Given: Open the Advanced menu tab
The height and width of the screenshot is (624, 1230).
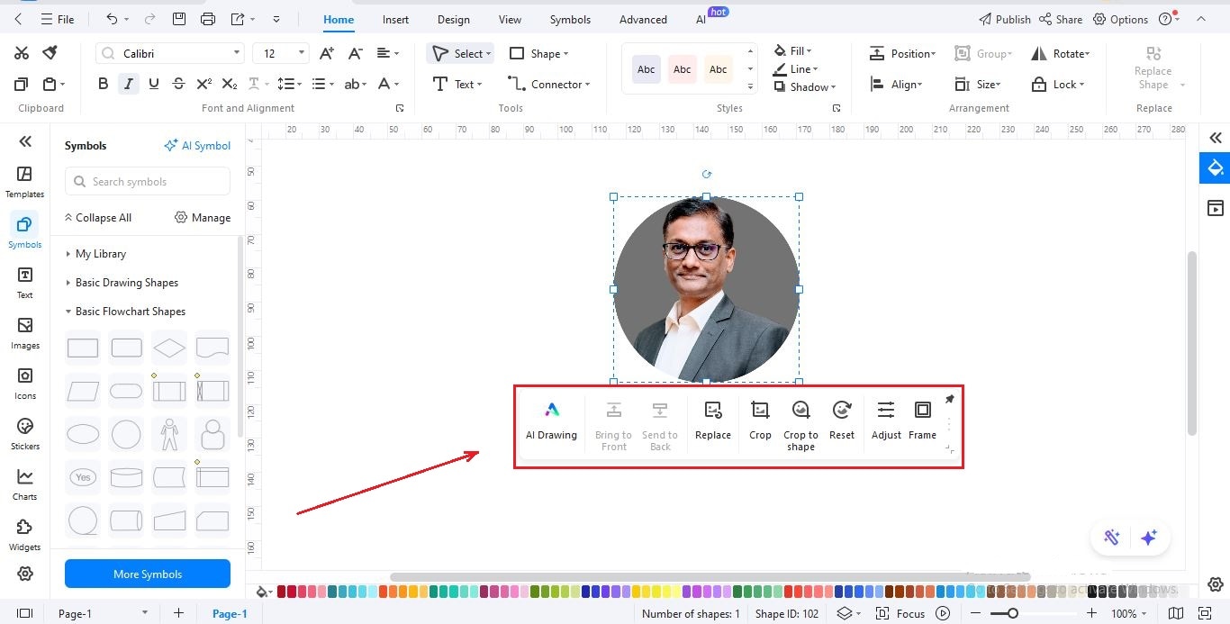Looking at the screenshot, I should [642, 19].
